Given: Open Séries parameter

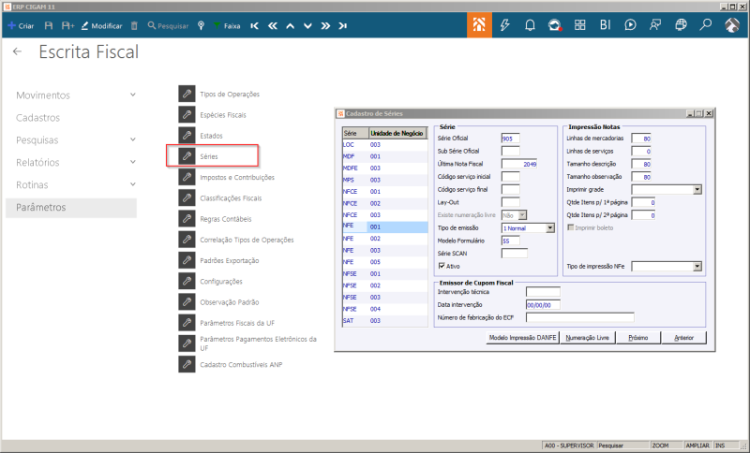Looking at the screenshot, I should [199, 156].
